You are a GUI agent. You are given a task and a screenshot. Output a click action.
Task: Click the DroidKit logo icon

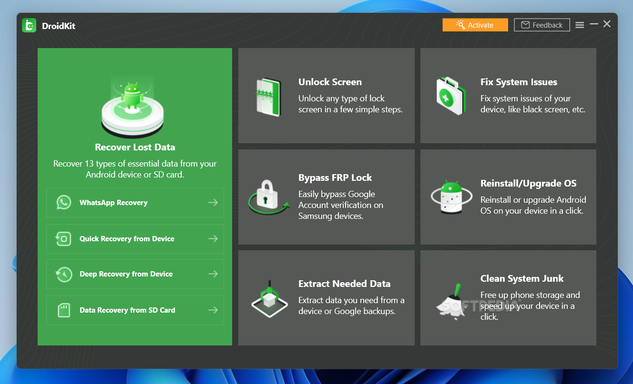(x=29, y=25)
